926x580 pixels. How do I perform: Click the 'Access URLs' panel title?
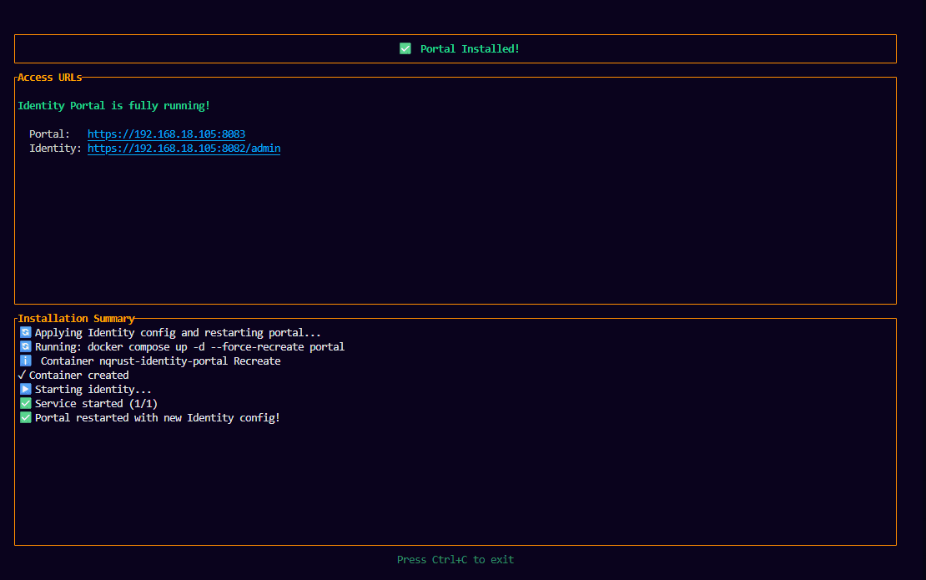coord(49,78)
